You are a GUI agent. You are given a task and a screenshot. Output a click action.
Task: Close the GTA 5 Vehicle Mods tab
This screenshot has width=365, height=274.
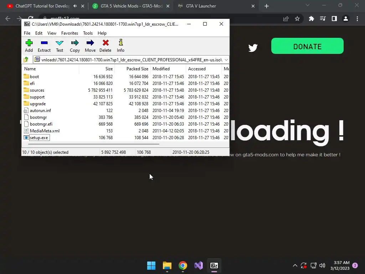click(168, 6)
